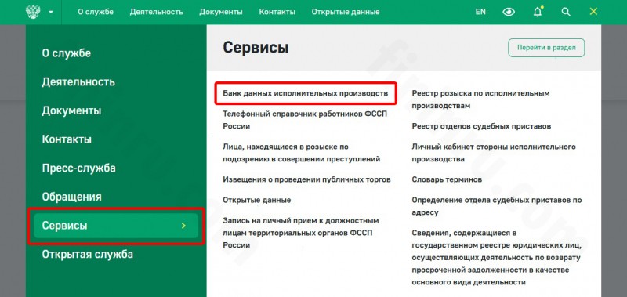Open the accessibility eye icon
The height and width of the screenshot is (297, 627).
509,12
